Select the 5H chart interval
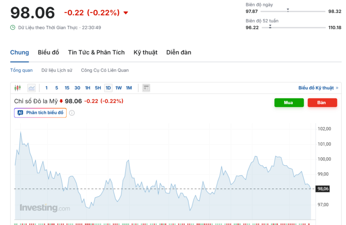346x225 pixels. tap(98, 88)
